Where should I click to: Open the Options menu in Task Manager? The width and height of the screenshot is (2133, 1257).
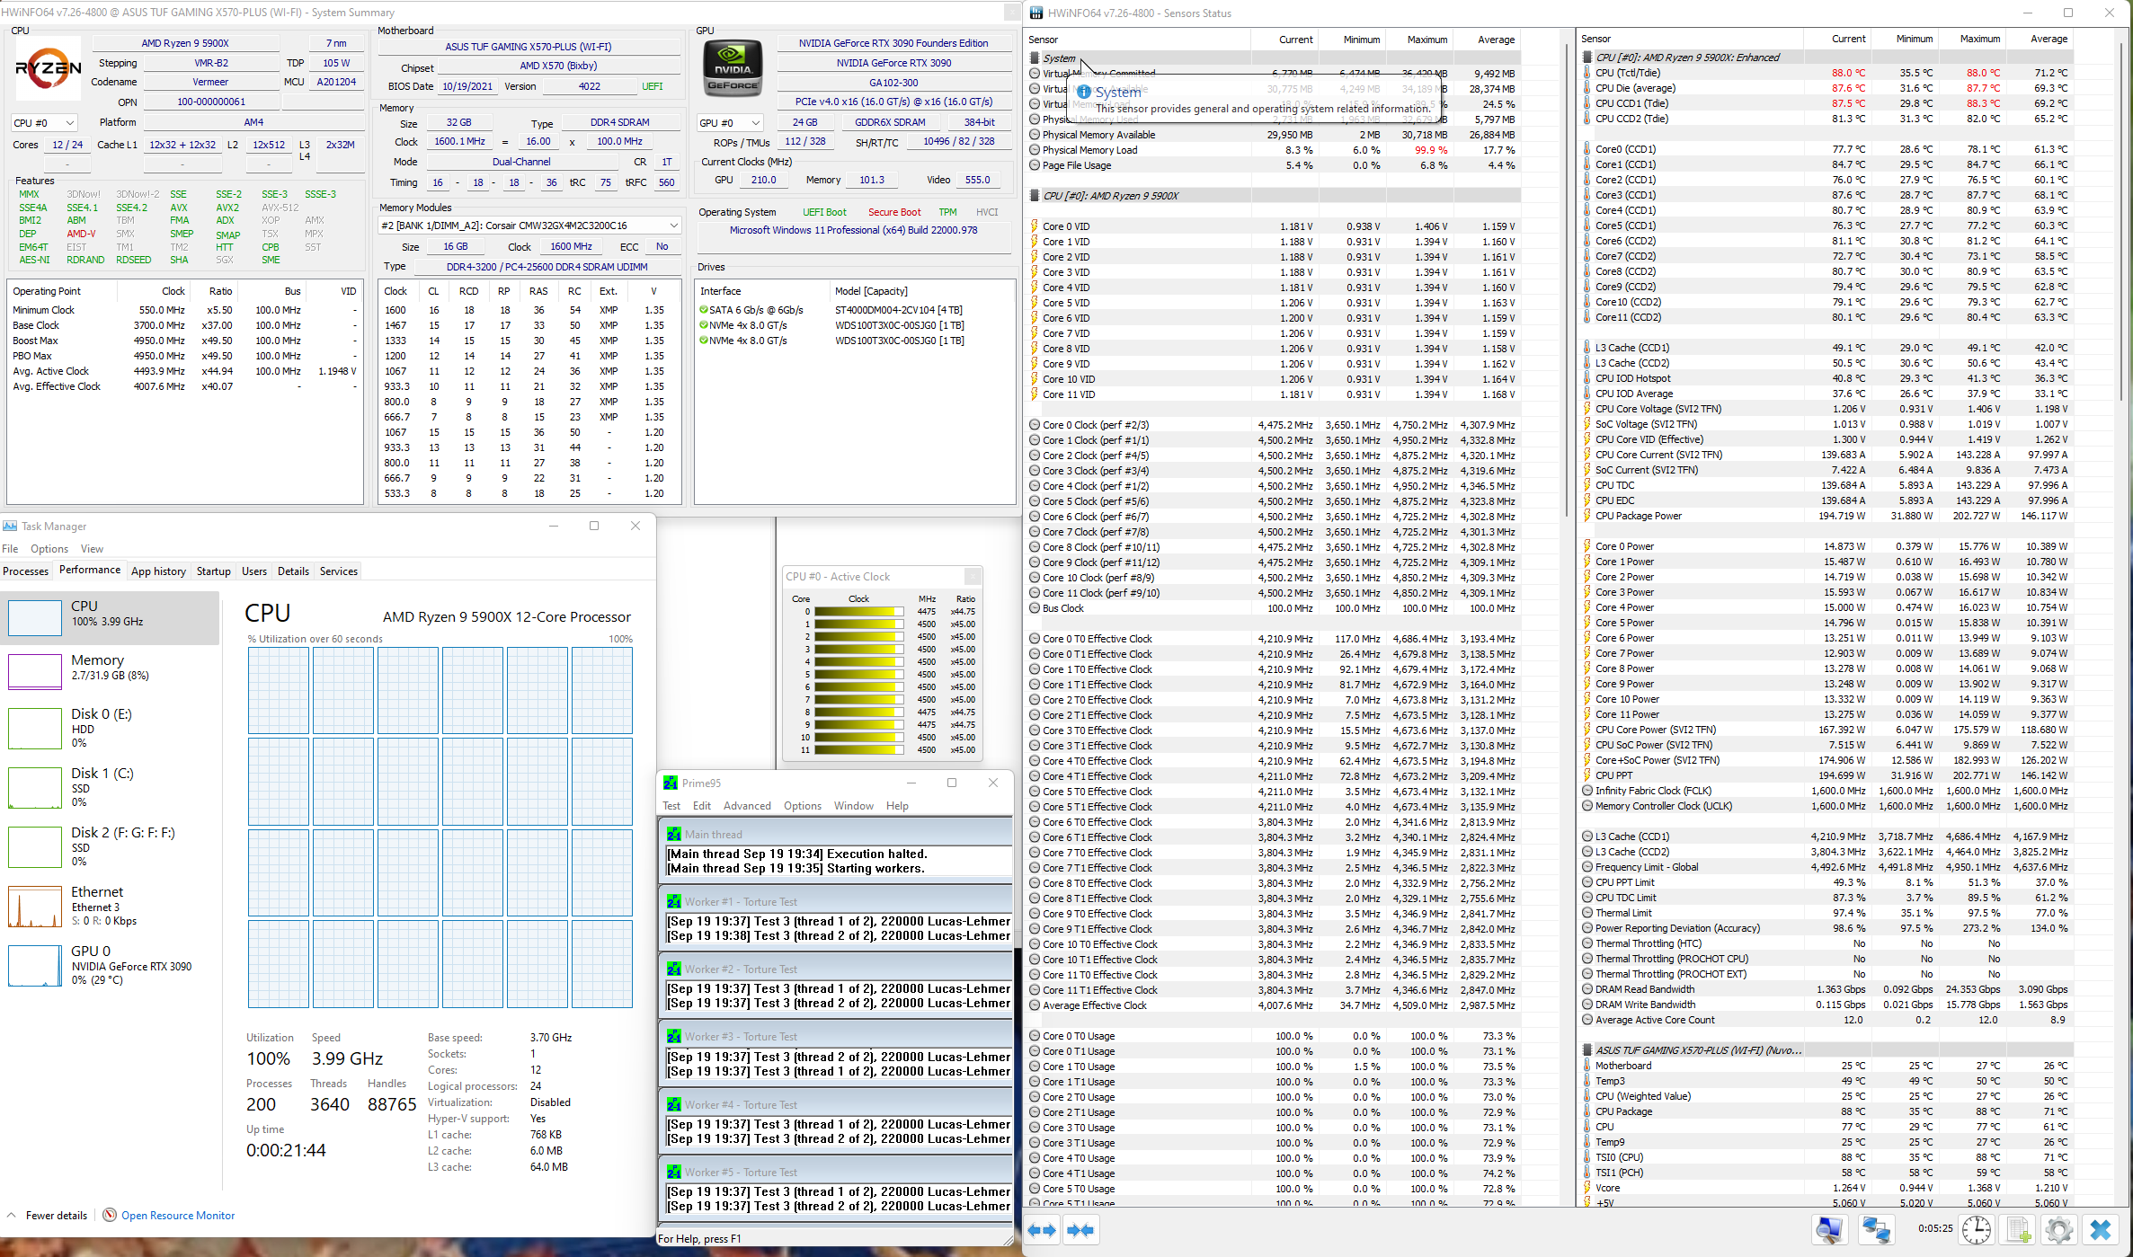click(x=49, y=548)
